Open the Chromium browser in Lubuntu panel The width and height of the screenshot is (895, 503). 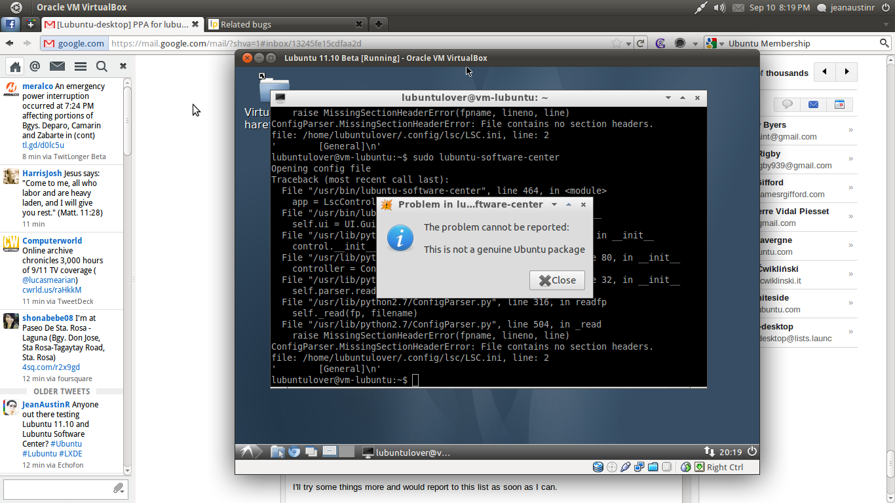(x=294, y=452)
